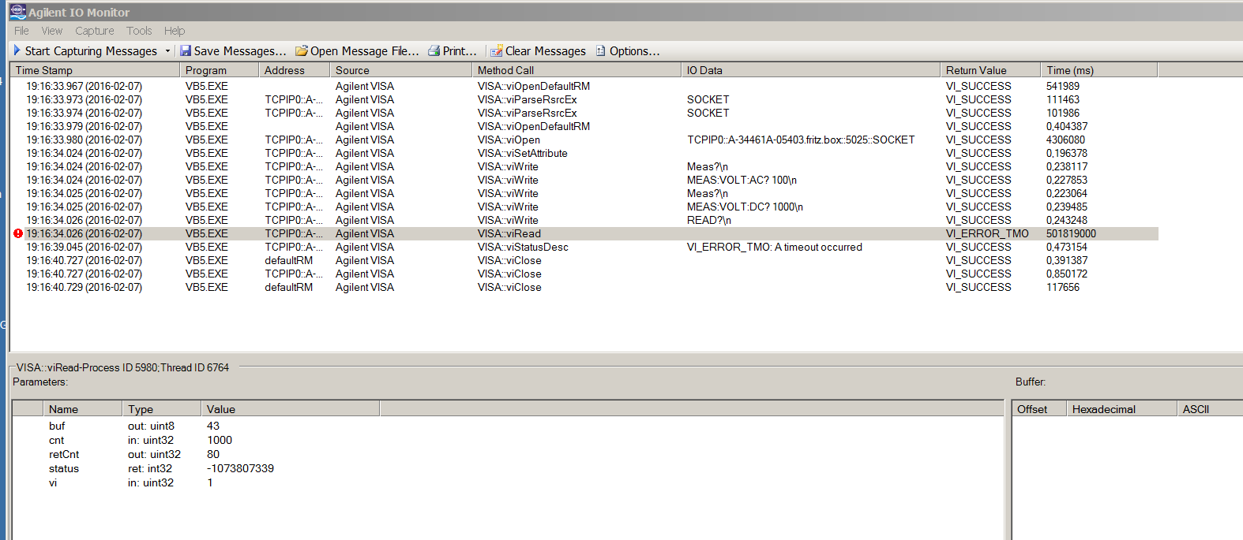
Task: Click the time value 541989
Action: [1063, 86]
